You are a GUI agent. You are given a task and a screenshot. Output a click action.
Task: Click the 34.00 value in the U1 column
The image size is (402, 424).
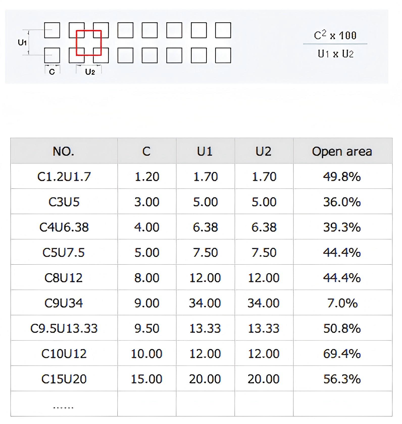tap(205, 303)
